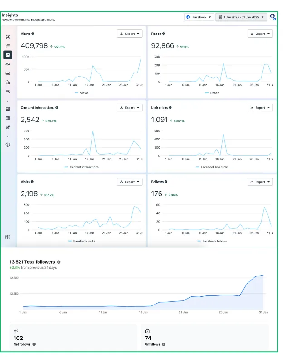Screen dimensions: 306x358
Task: Click the Unfollows icon above the 74
Action: click(147, 331)
